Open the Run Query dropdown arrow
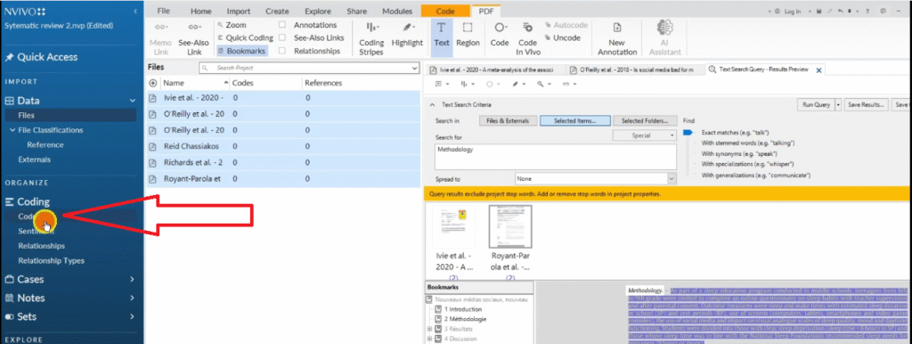 click(838, 105)
